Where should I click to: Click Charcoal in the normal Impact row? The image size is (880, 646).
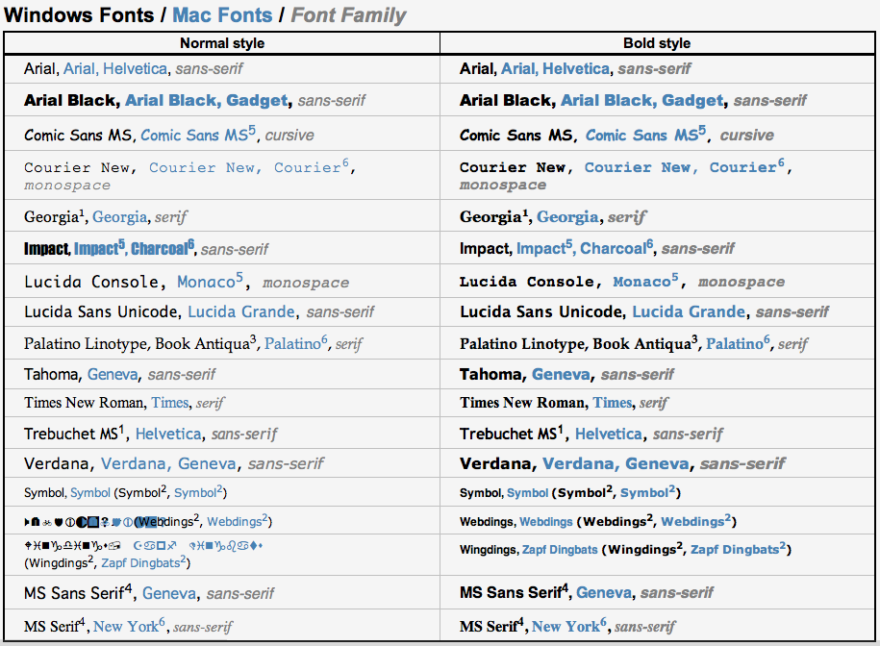(x=159, y=248)
